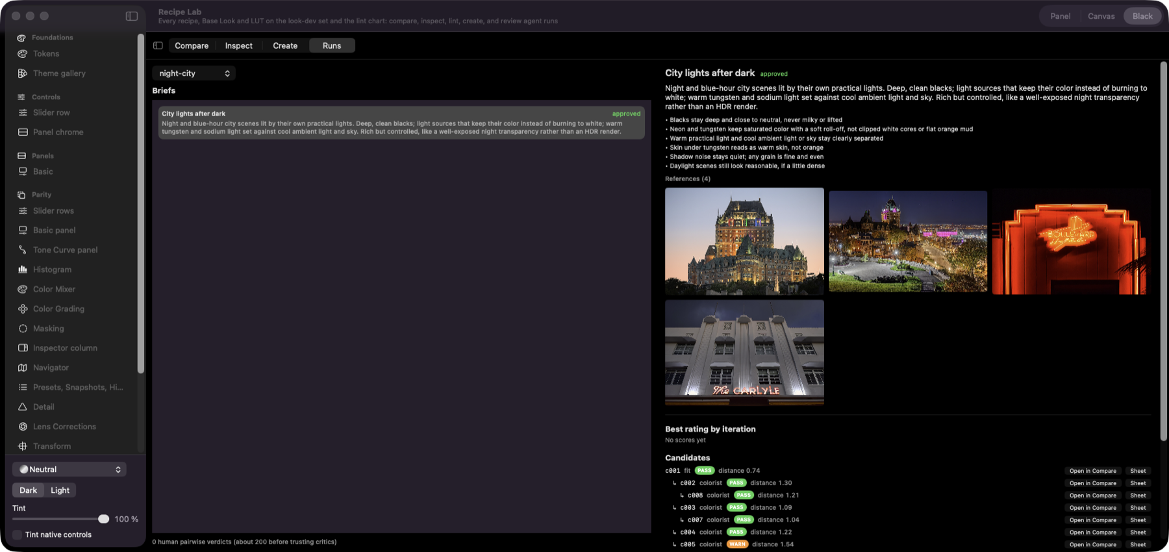Viewport: 1169px width, 552px height.
Task: Select the Canvas view mode
Action: pyautogui.click(x=1101, y=16)
